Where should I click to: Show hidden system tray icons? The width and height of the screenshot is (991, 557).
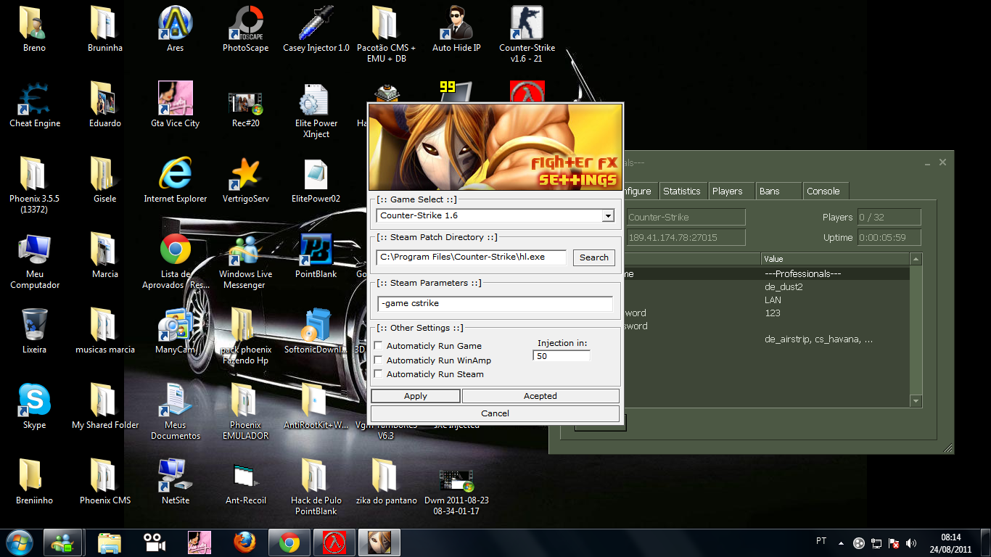[x=842, y=542]
